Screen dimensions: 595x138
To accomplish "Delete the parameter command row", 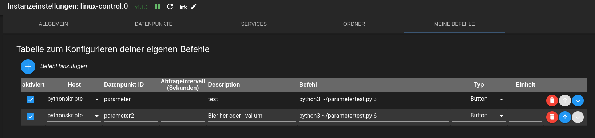I will [552, 100].
